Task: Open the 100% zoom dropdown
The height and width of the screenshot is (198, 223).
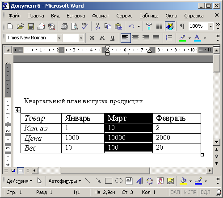Action: tap(210, 26)
